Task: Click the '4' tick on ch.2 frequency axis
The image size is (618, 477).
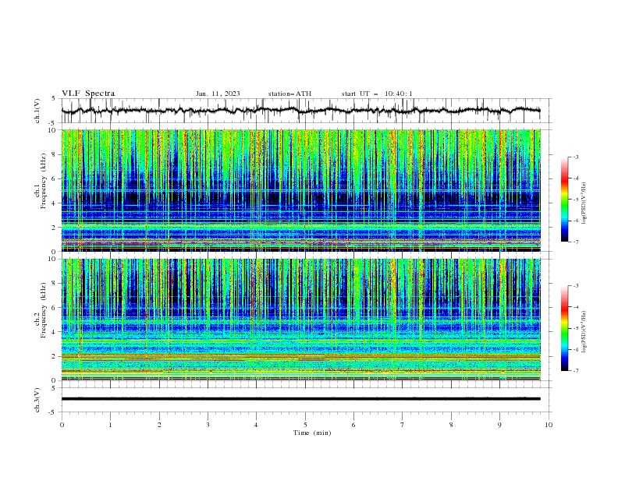Action: (55, 332)
